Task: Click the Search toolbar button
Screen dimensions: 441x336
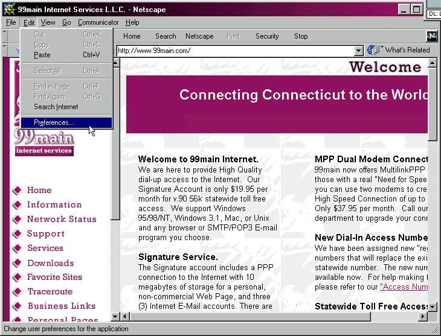Action: [166, 36]
